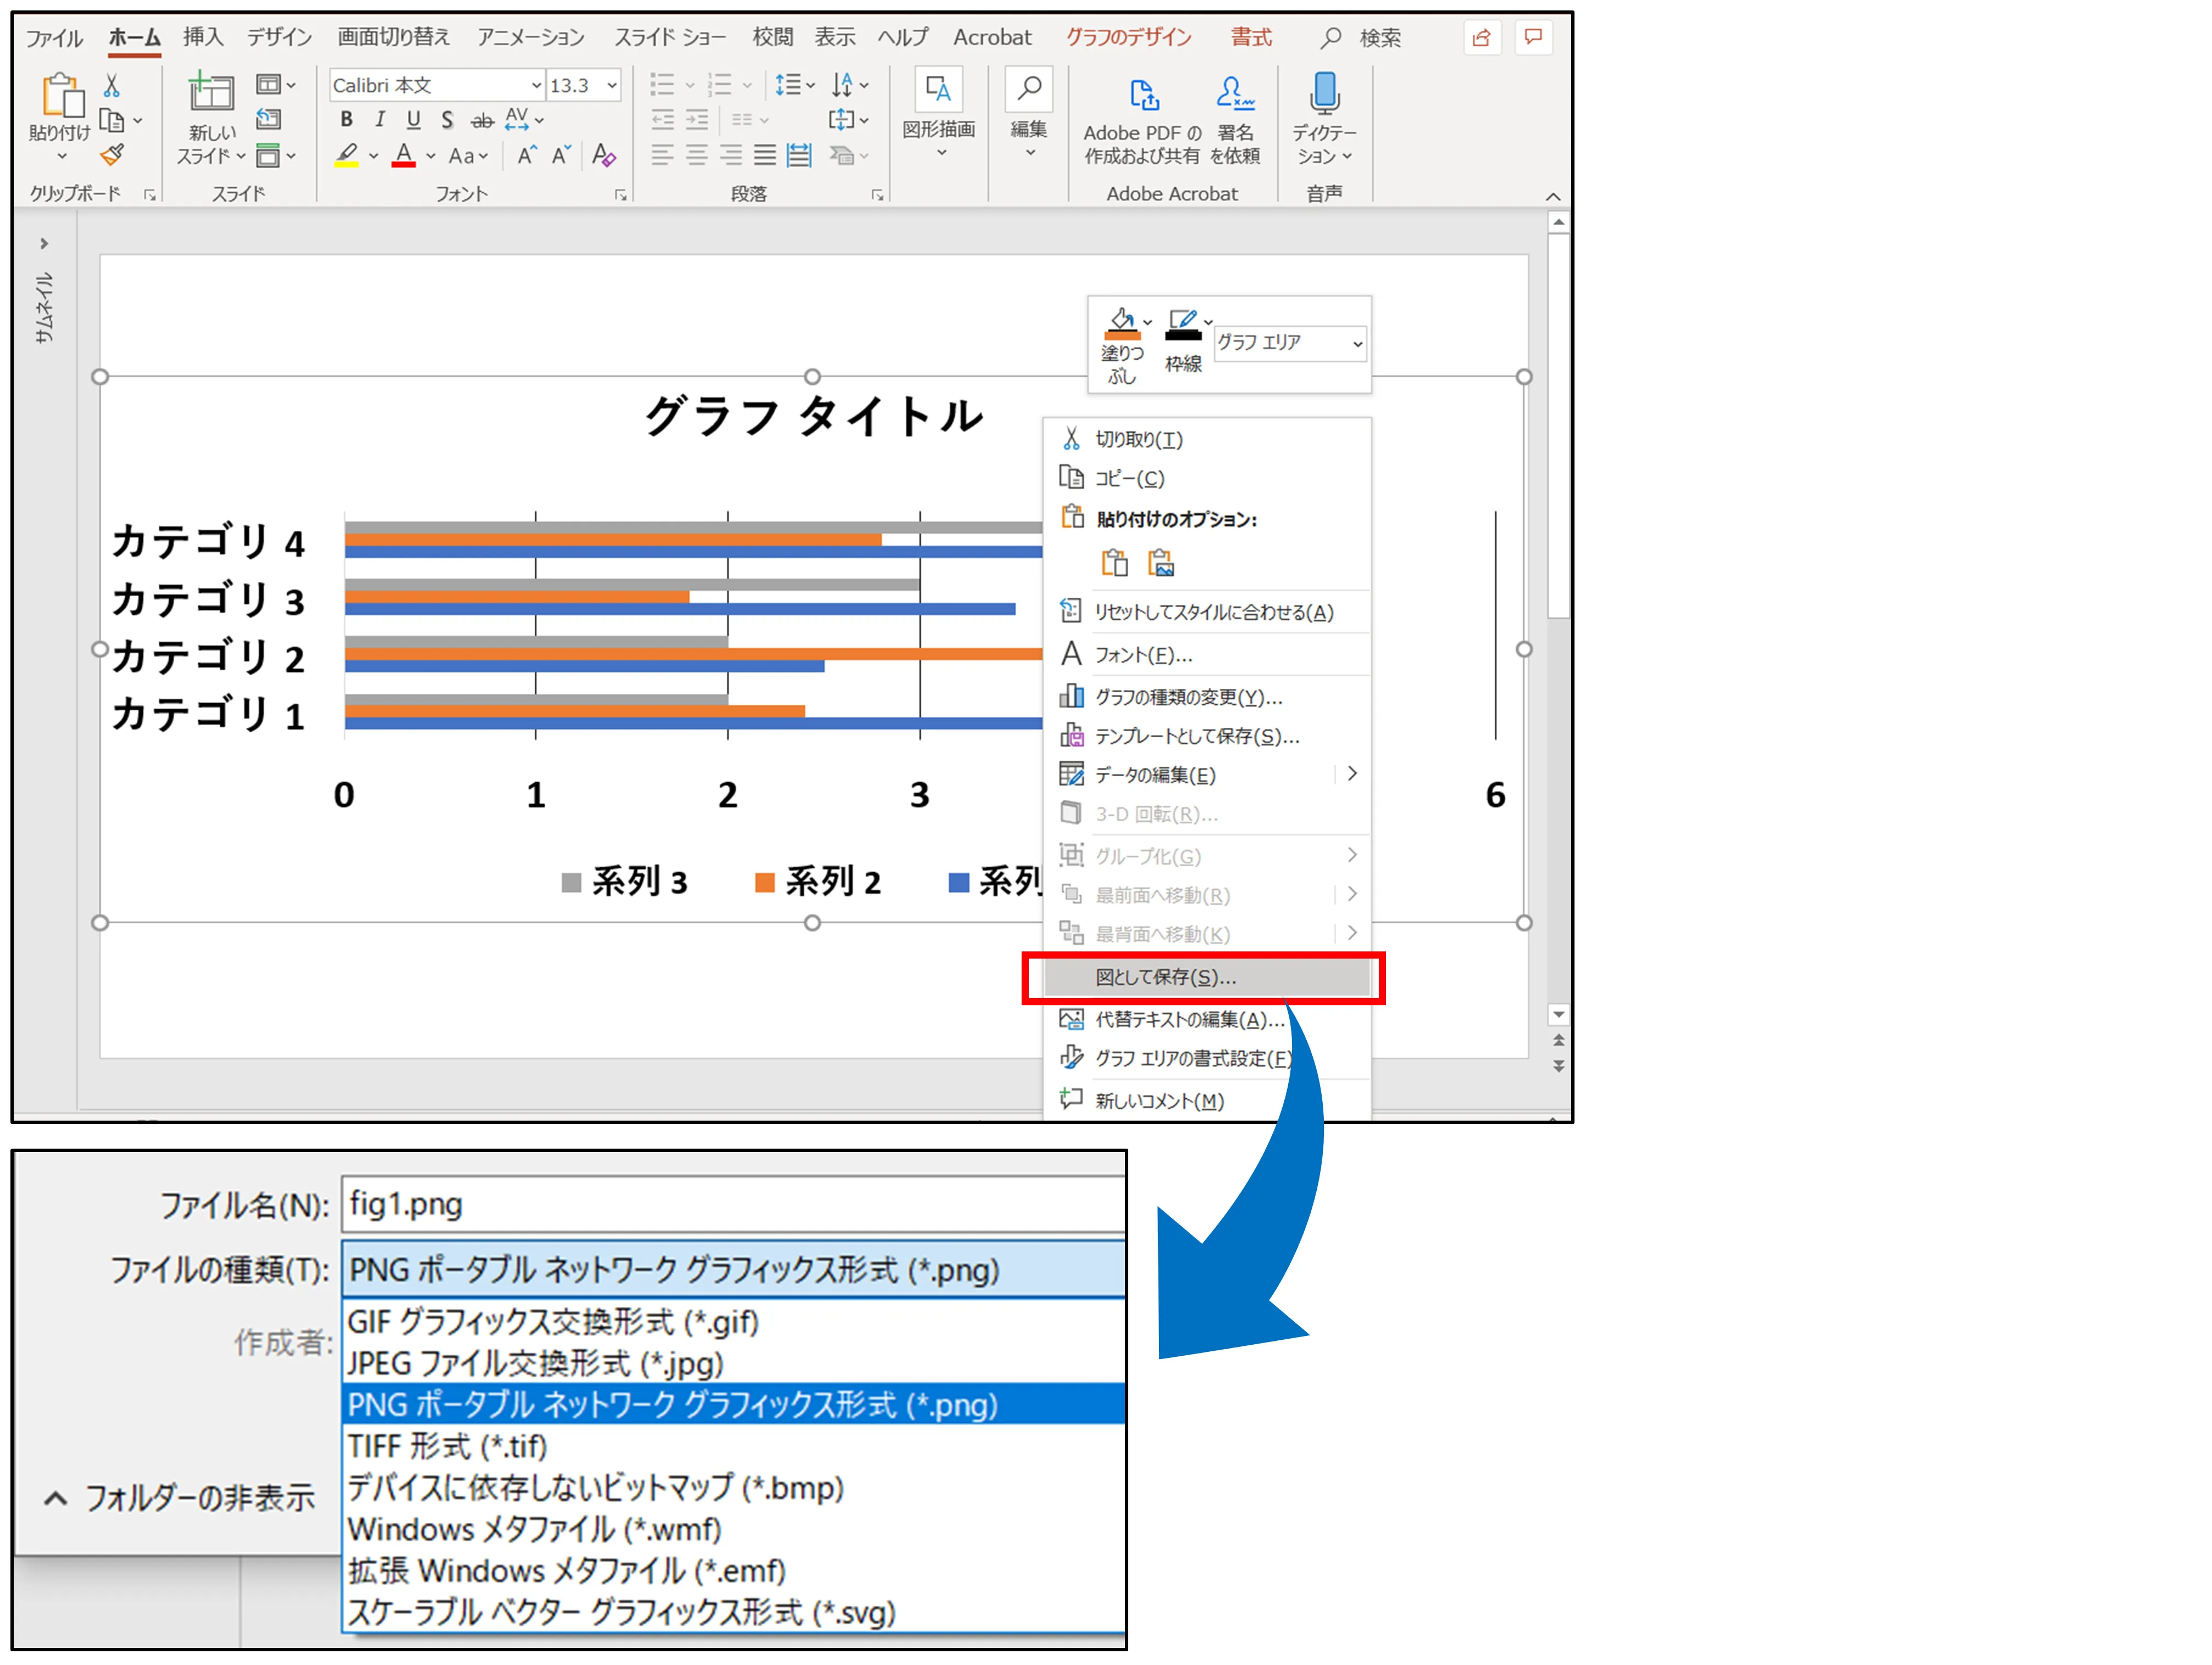The height and width of the screenshot is (1665, 2212).
Task: Click the Cut scissors icon in clipboard group
Action: [112, 86]
